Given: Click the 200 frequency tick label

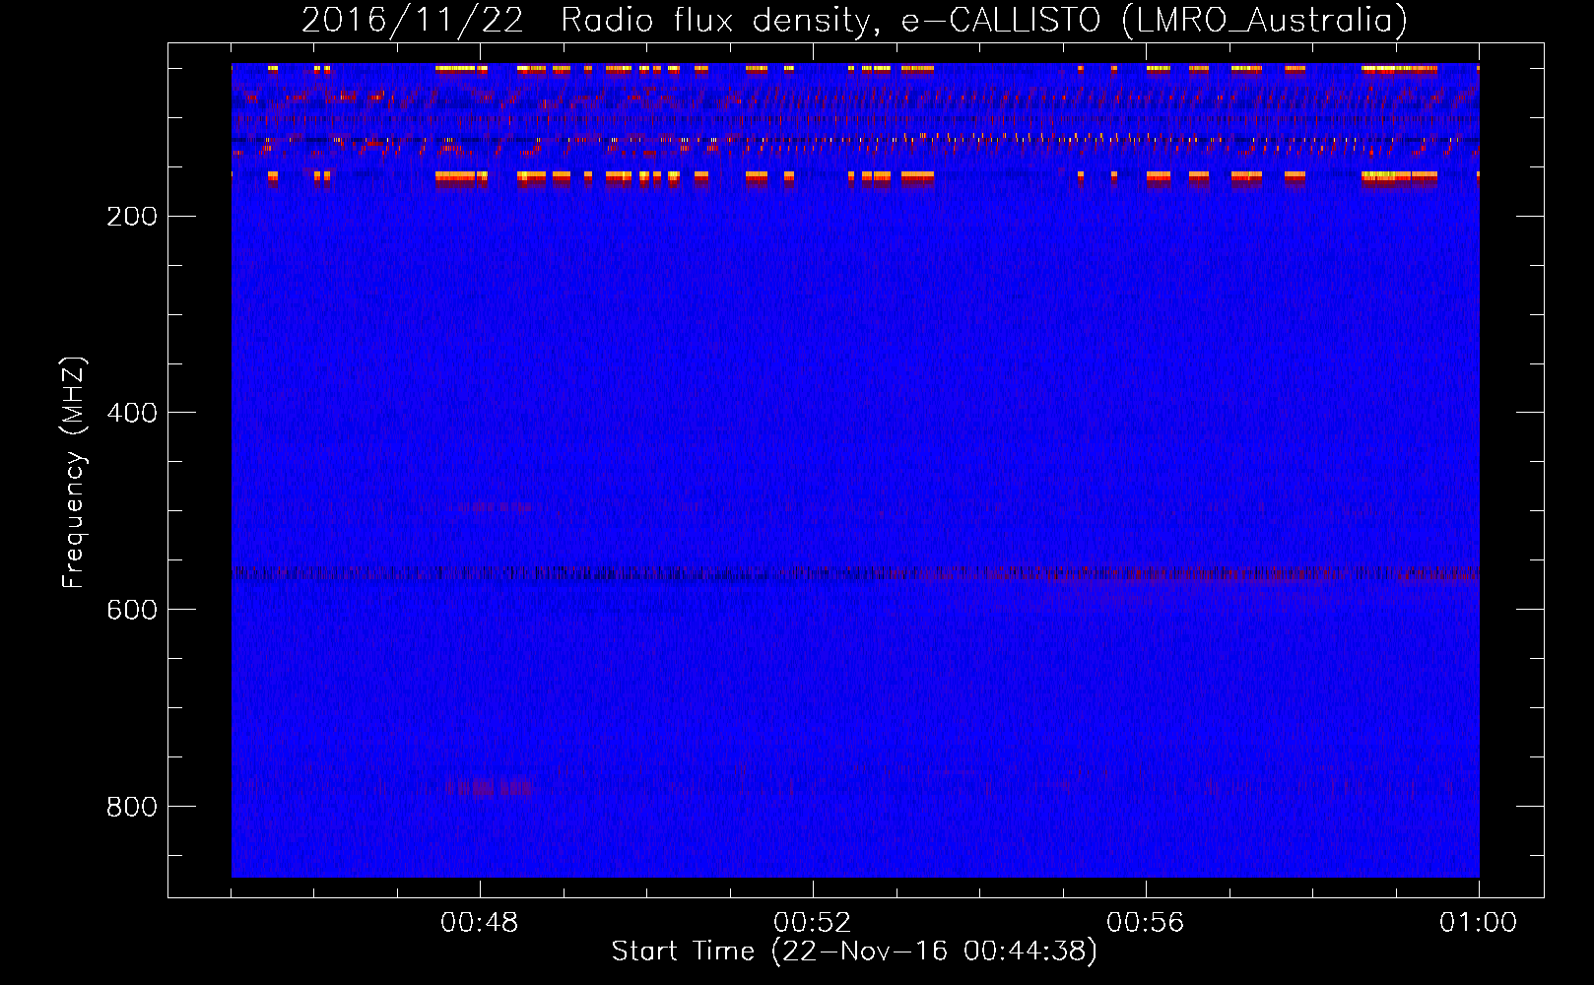Looking at the screenshot, I should pos(132,217).
